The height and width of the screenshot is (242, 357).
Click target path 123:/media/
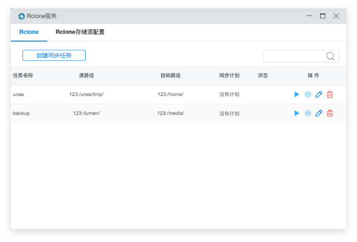[170, 113]
